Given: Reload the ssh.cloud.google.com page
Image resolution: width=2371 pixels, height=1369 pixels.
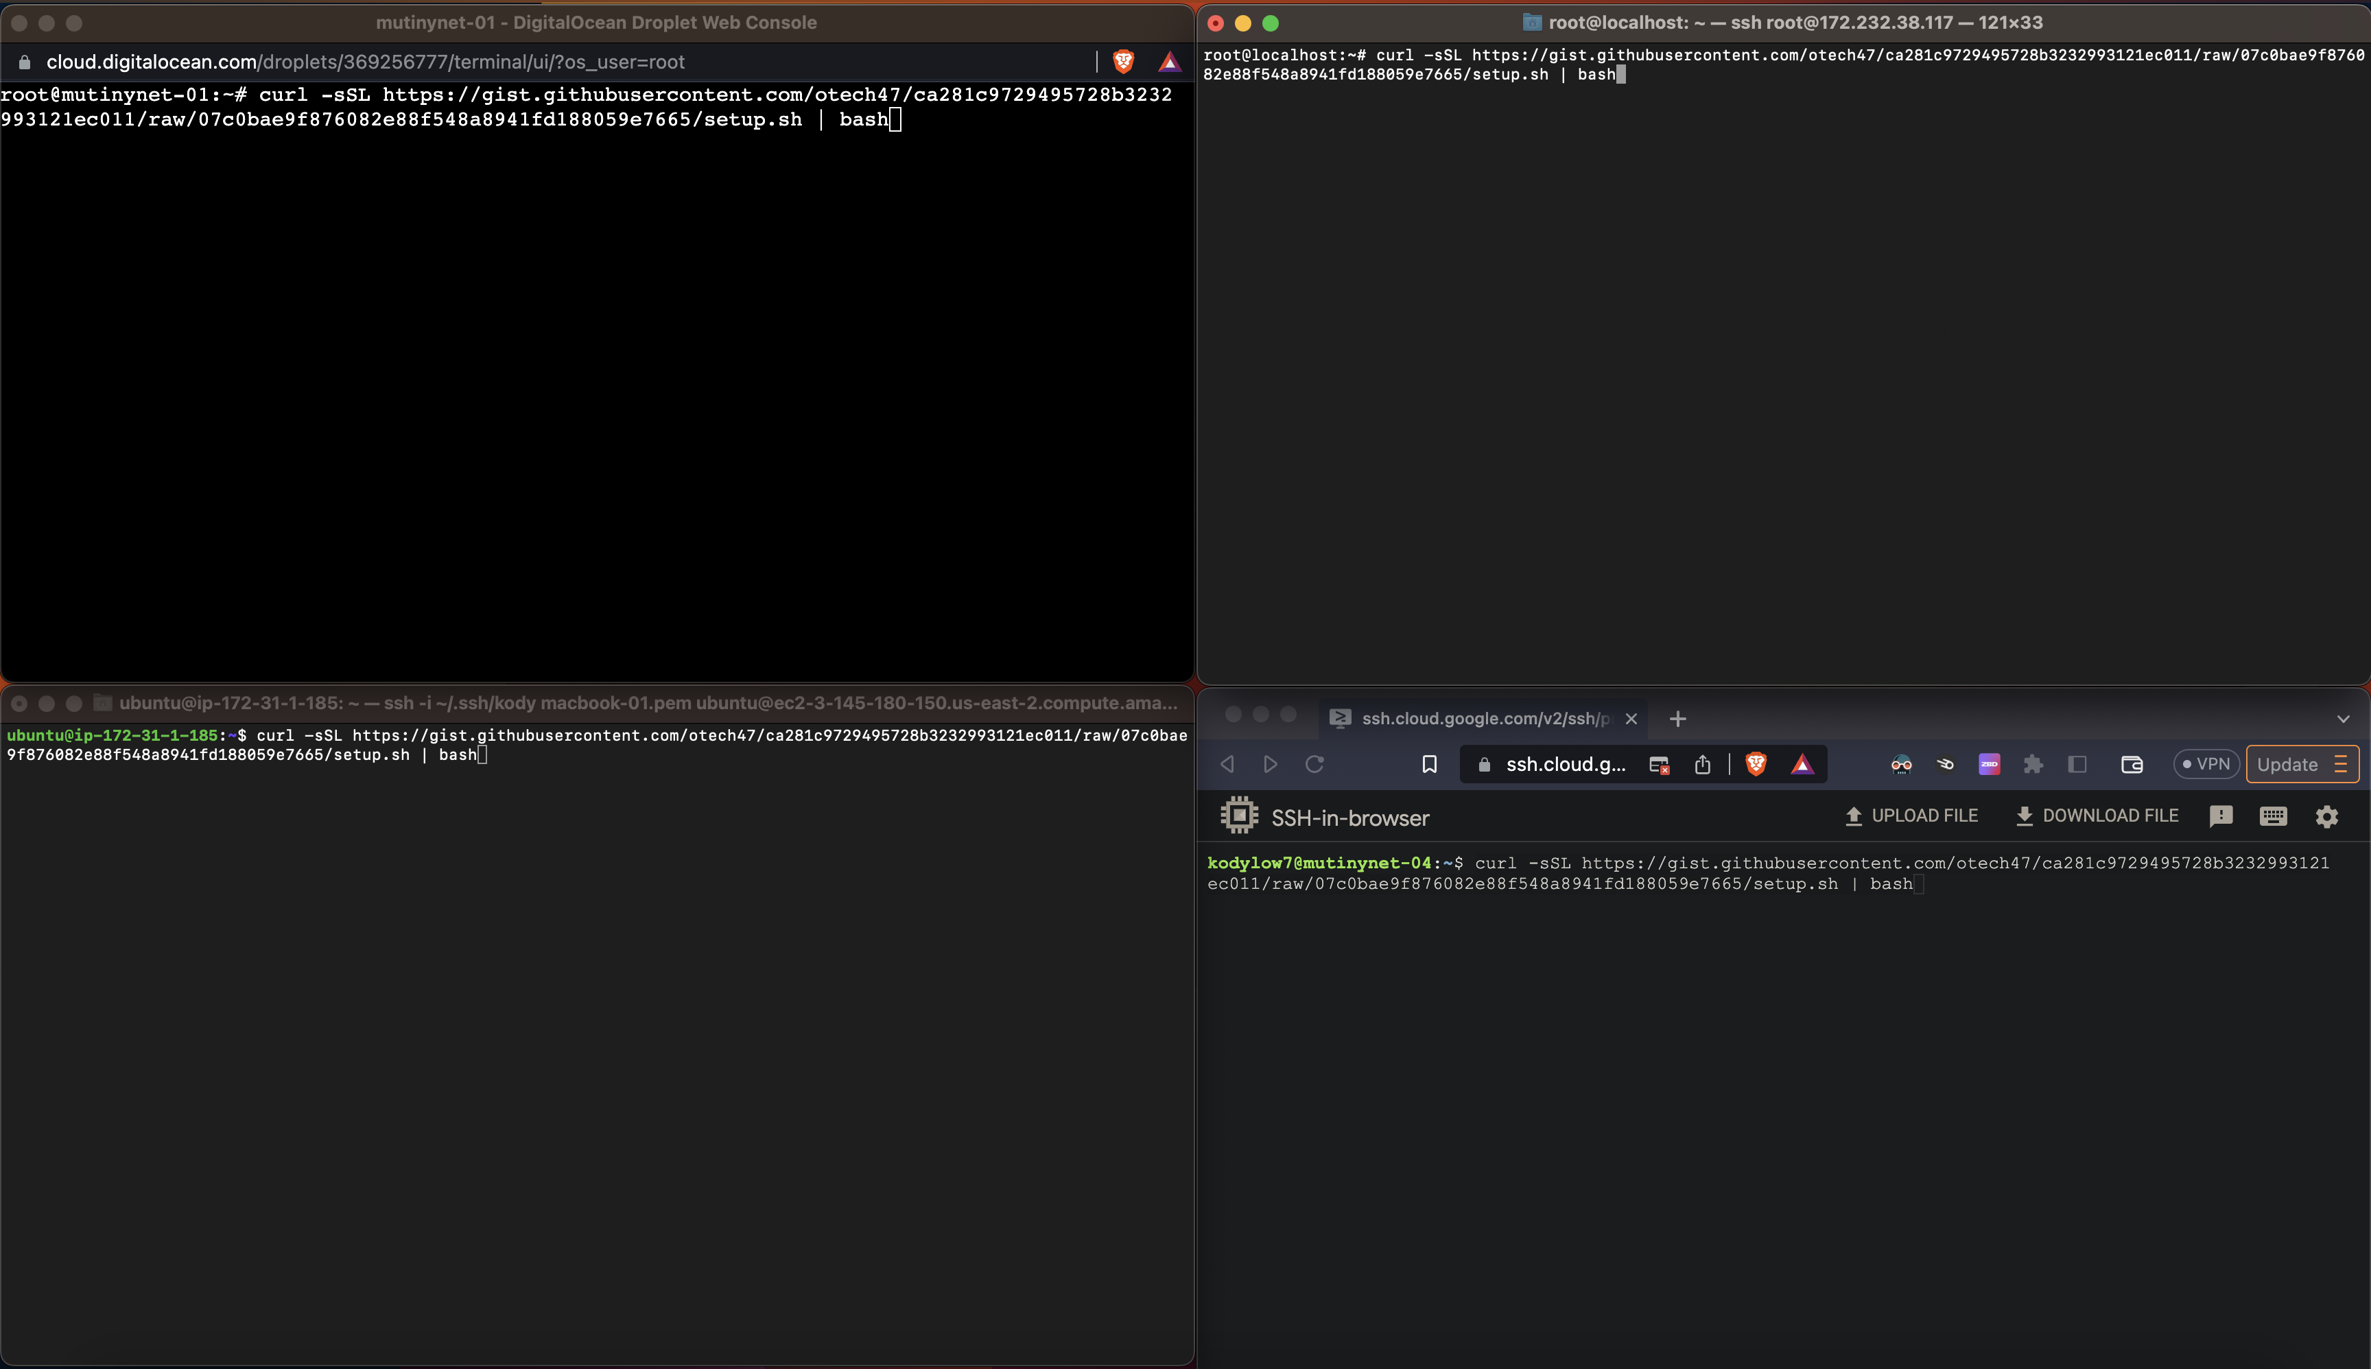Looking at the screenshot, I should pos(1314,765).
